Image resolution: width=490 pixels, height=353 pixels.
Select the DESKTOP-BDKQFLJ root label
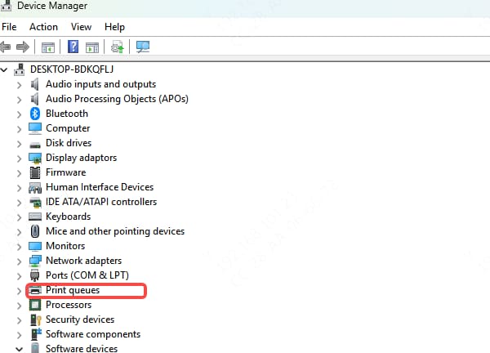click(72, 69)
